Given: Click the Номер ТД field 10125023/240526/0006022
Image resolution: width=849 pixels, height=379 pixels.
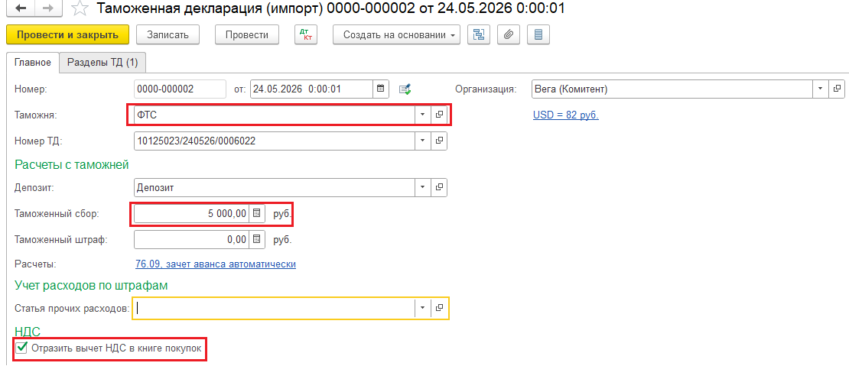Looking at the screenshot, I should [274, 141].
